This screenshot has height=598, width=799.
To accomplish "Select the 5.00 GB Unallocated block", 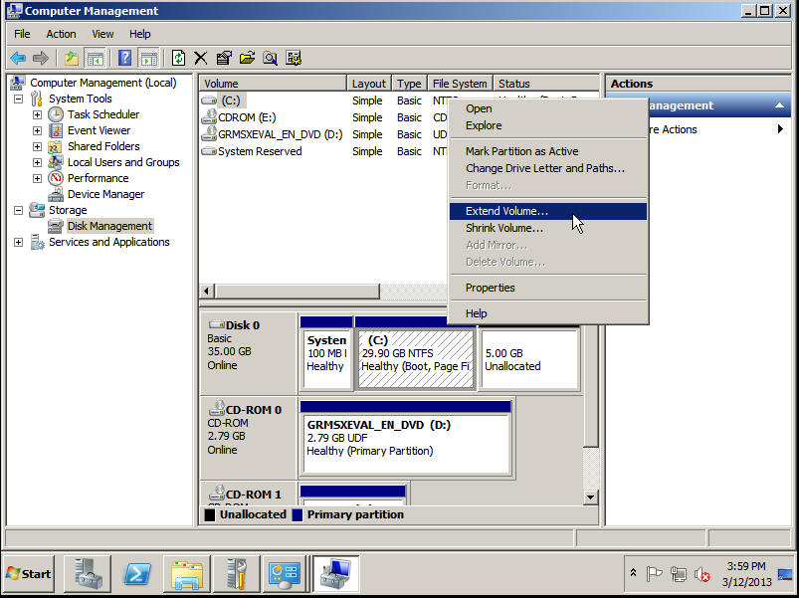I will tap(529, 359).
